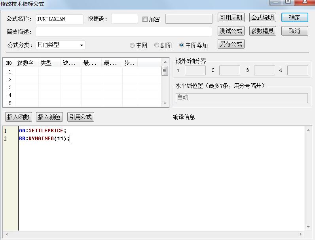Image resolution: width=315 pixels, height=240 pixels.
Task: Click the 快捷码 shortcut code field
Action: point(124,19)
